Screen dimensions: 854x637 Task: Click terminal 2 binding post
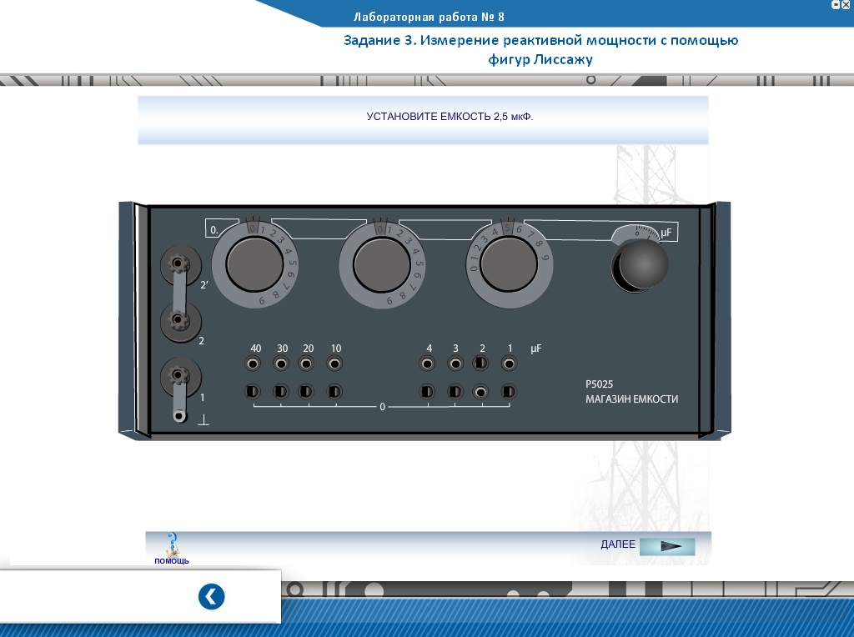tap(177, 321)
